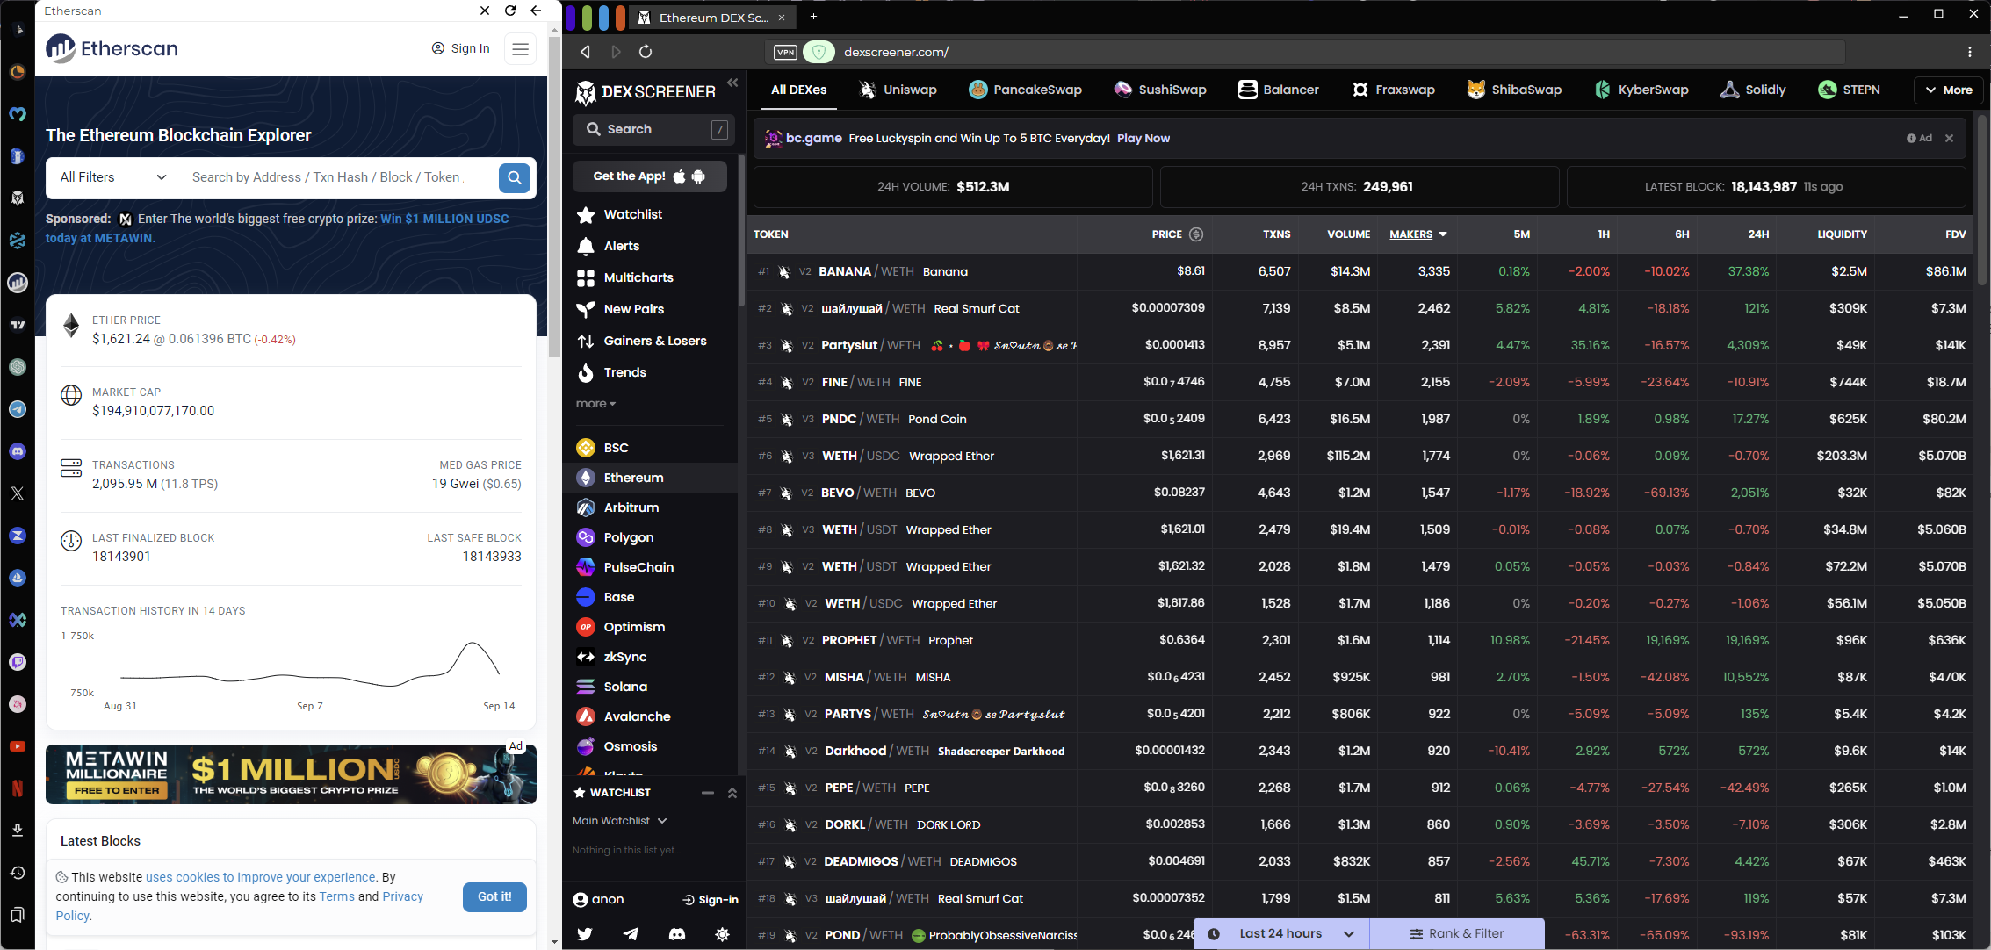Viewport: 1991px width, 950px height.
Task: Open the PEPE / WETH pair row
Action: click(x=1361, y=788)
